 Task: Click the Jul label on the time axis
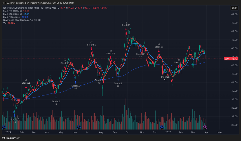click(x=87, y=132)
